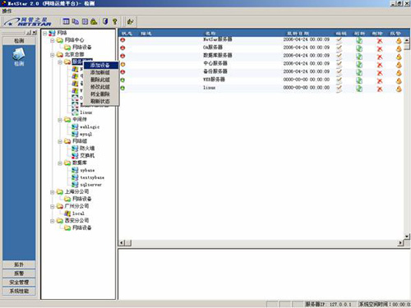Click the dark shield toolbar icon

coord(105,21)
